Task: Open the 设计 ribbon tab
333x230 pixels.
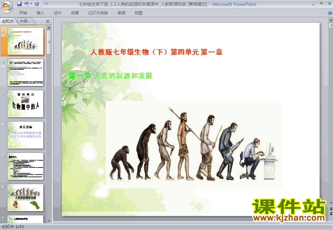Action: click(x=57, y=13)
